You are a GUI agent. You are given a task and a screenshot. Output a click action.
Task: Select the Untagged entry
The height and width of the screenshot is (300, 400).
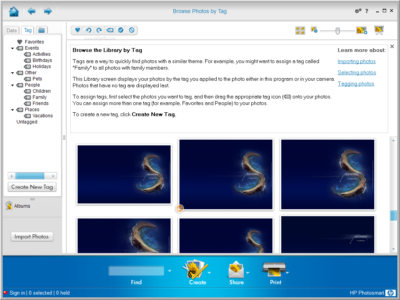[27, 122]
